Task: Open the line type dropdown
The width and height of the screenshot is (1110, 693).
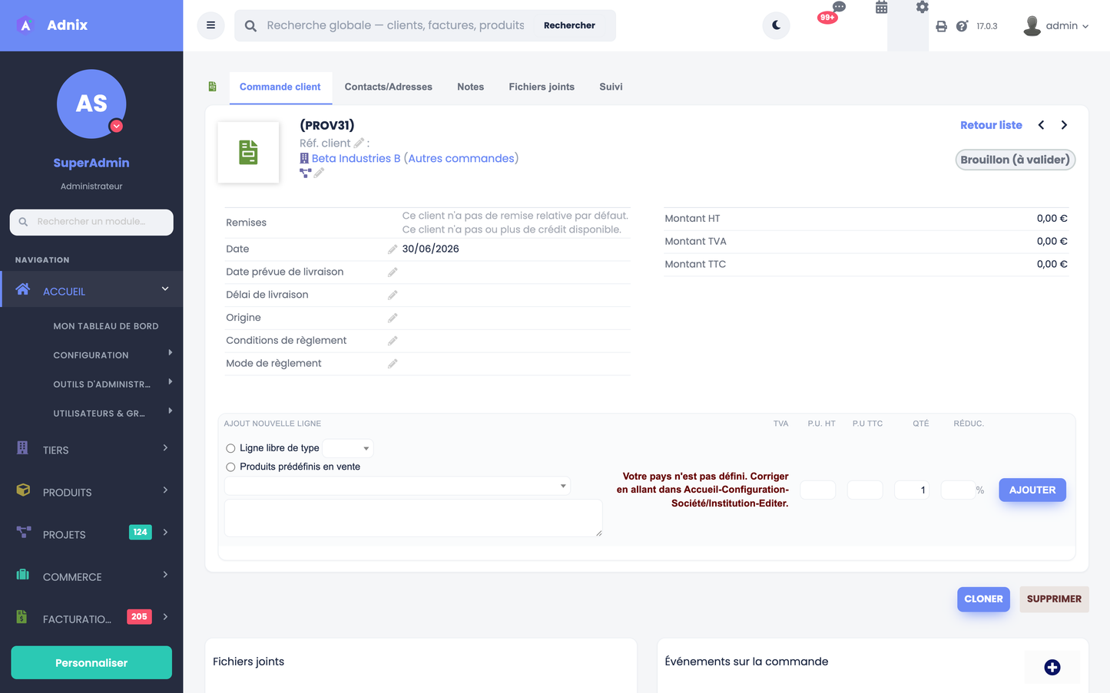Action: coord(347,448)
